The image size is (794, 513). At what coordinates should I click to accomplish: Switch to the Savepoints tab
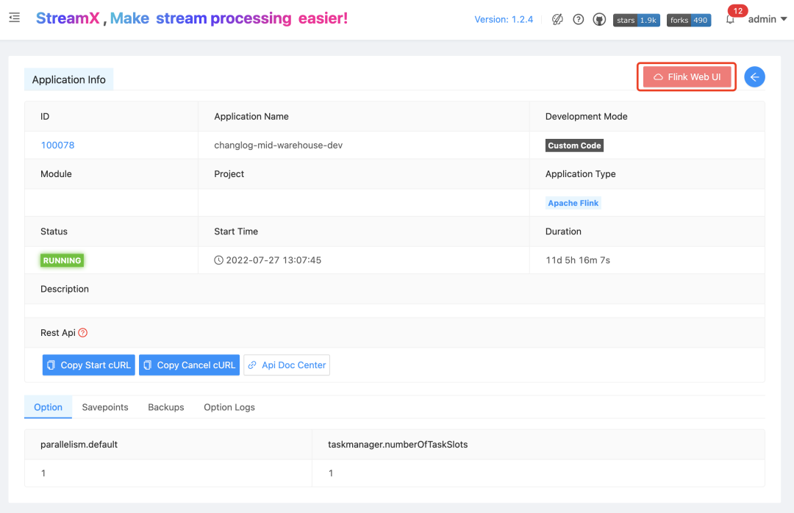[105, 407]
